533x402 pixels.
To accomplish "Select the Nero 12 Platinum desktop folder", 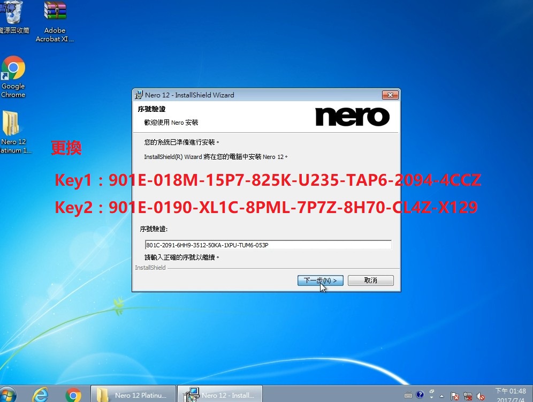I will [13, 132].
